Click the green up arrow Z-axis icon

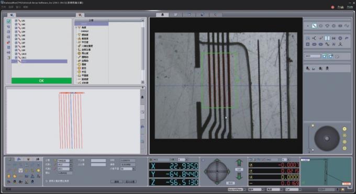point(239,163)
